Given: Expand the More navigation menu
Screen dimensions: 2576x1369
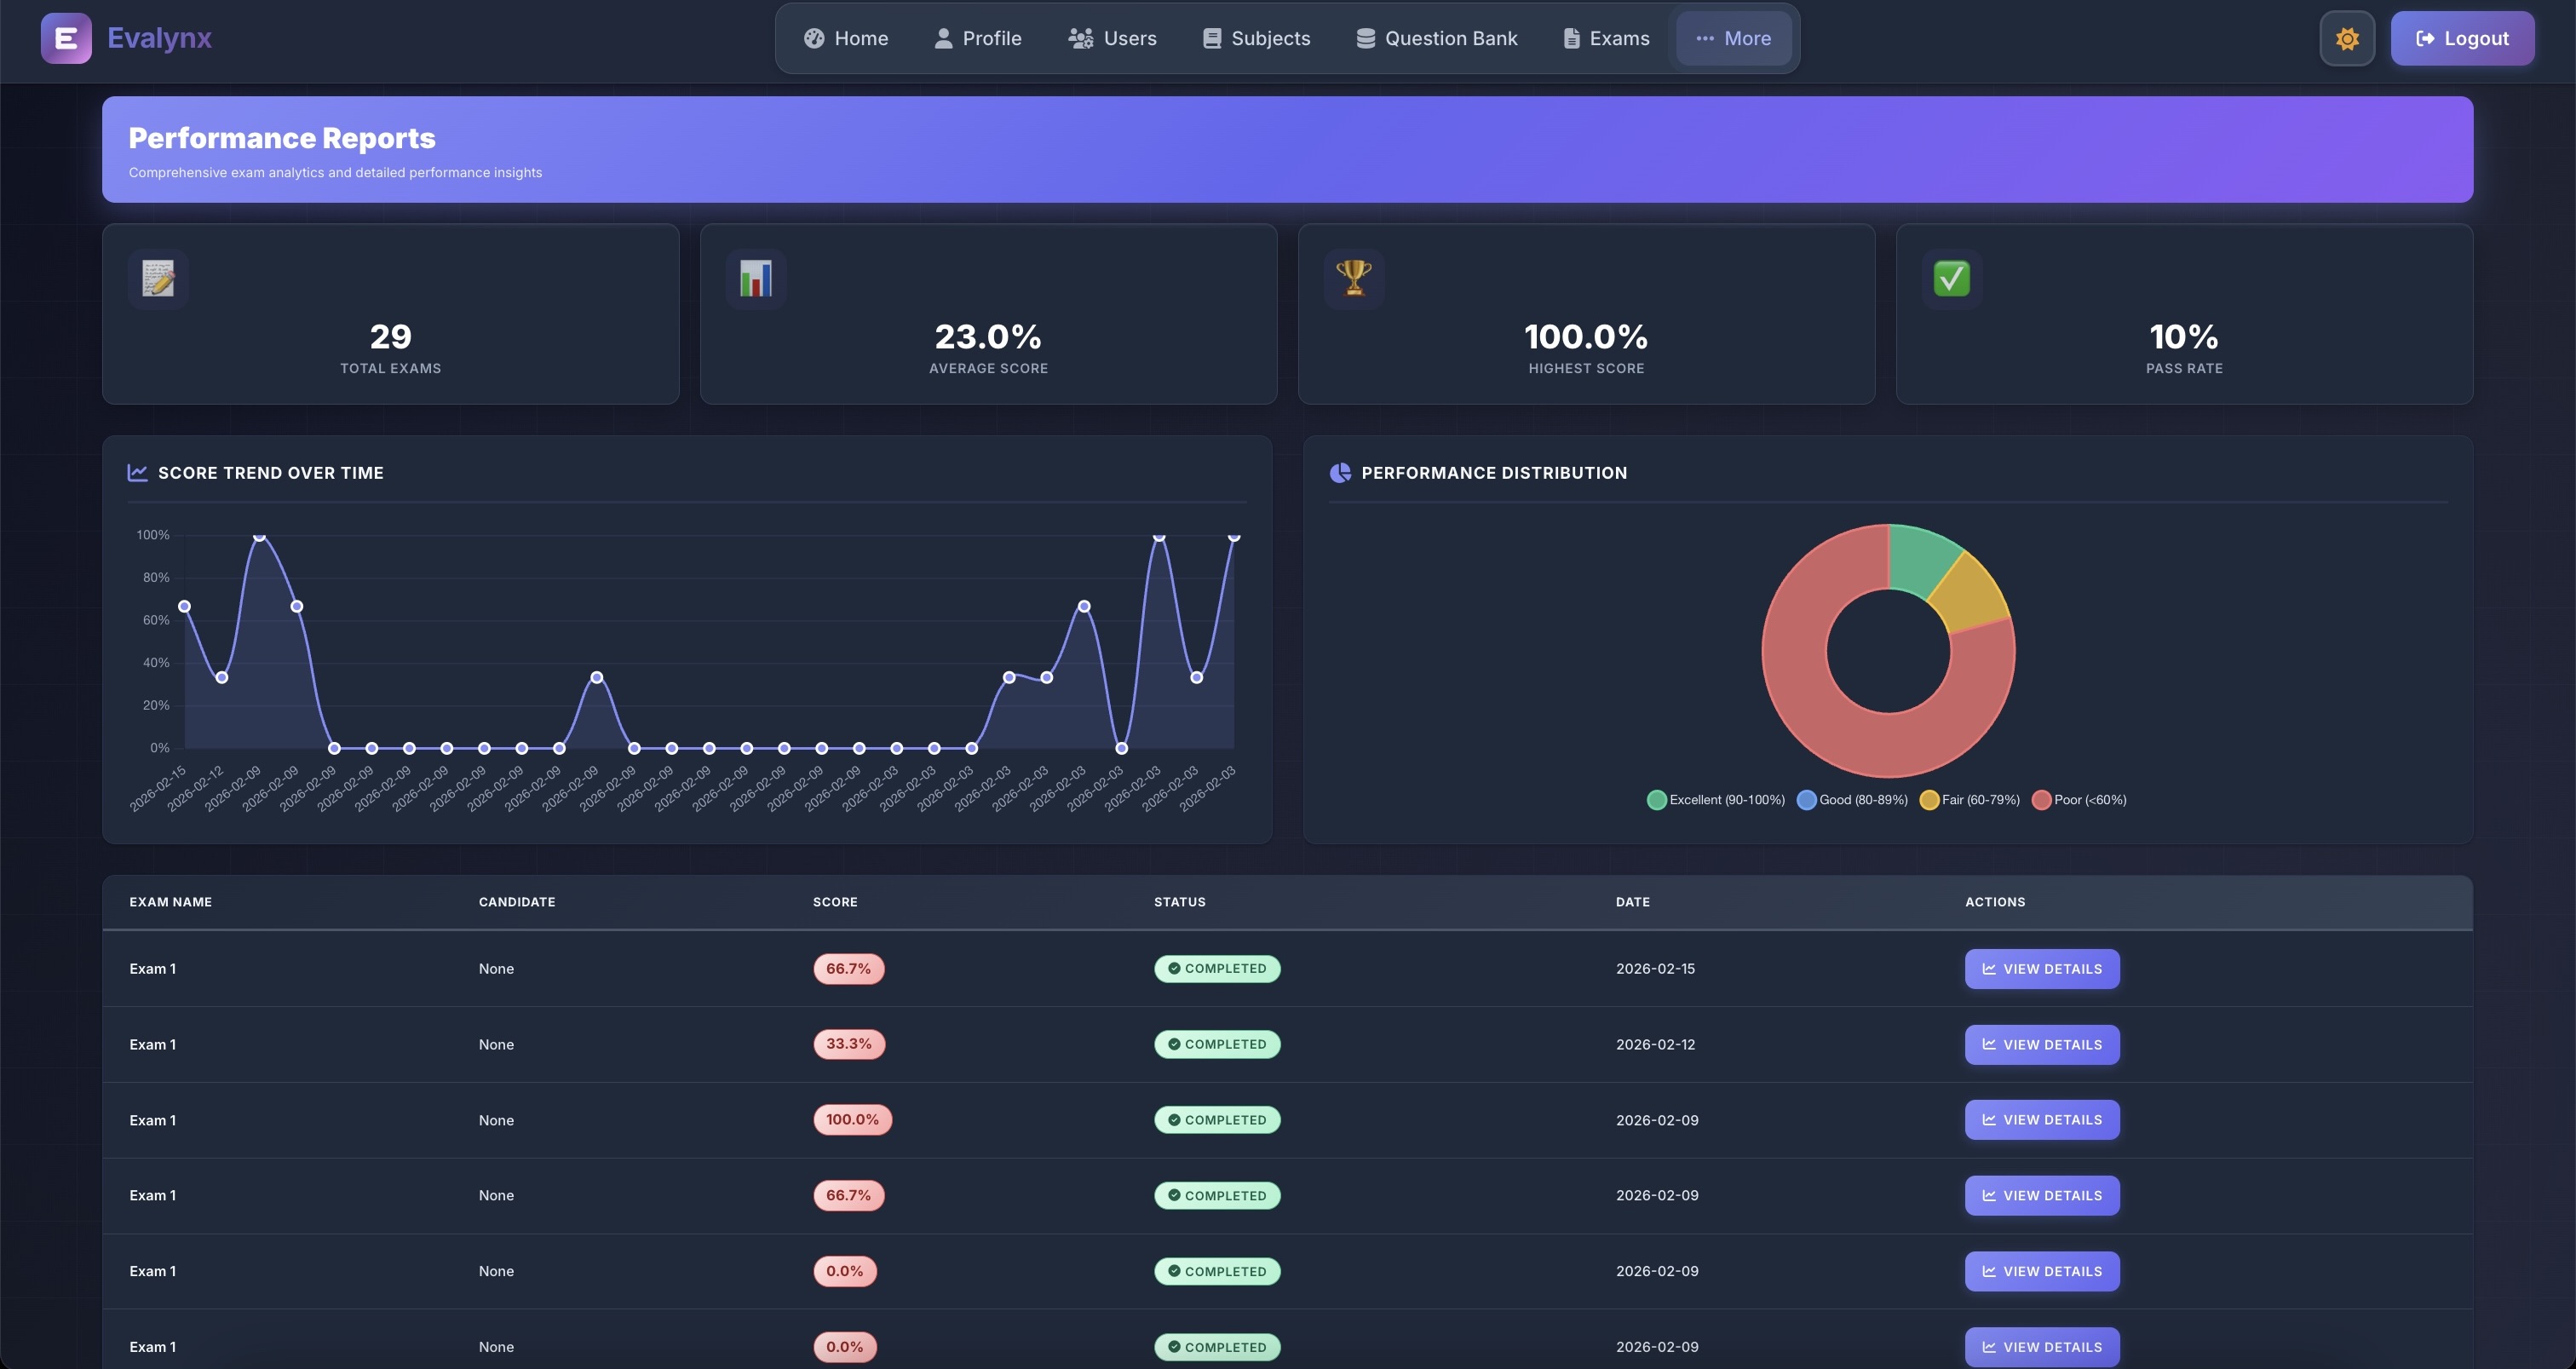Looking at the screenshot, I should [1733, 38].
